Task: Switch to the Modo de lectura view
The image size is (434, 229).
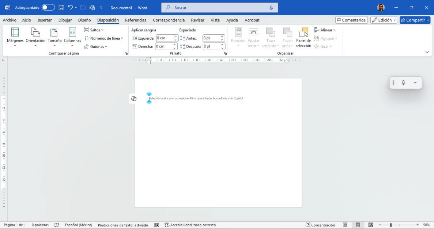Action: [345, 225]
